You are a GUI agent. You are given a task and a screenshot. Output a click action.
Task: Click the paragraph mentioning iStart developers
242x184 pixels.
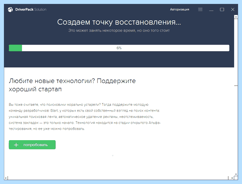(x=85, y=117)
